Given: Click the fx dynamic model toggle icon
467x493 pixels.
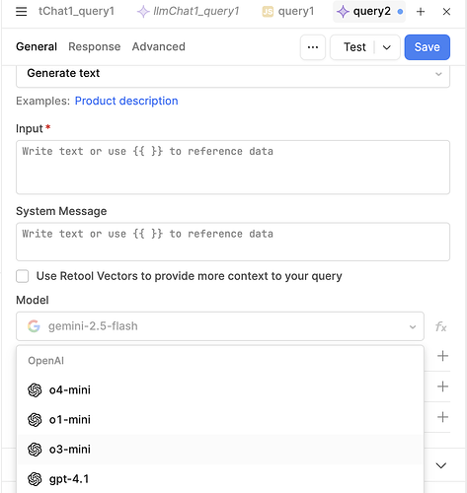Looking at the screenshot, I should pos(440,326).
